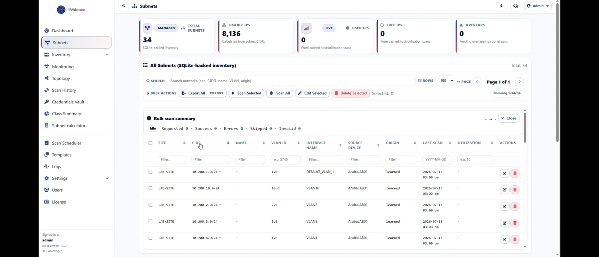This screenshot has width=599, height=257.
Task: Click Scan Selected button
Action: 246,93
